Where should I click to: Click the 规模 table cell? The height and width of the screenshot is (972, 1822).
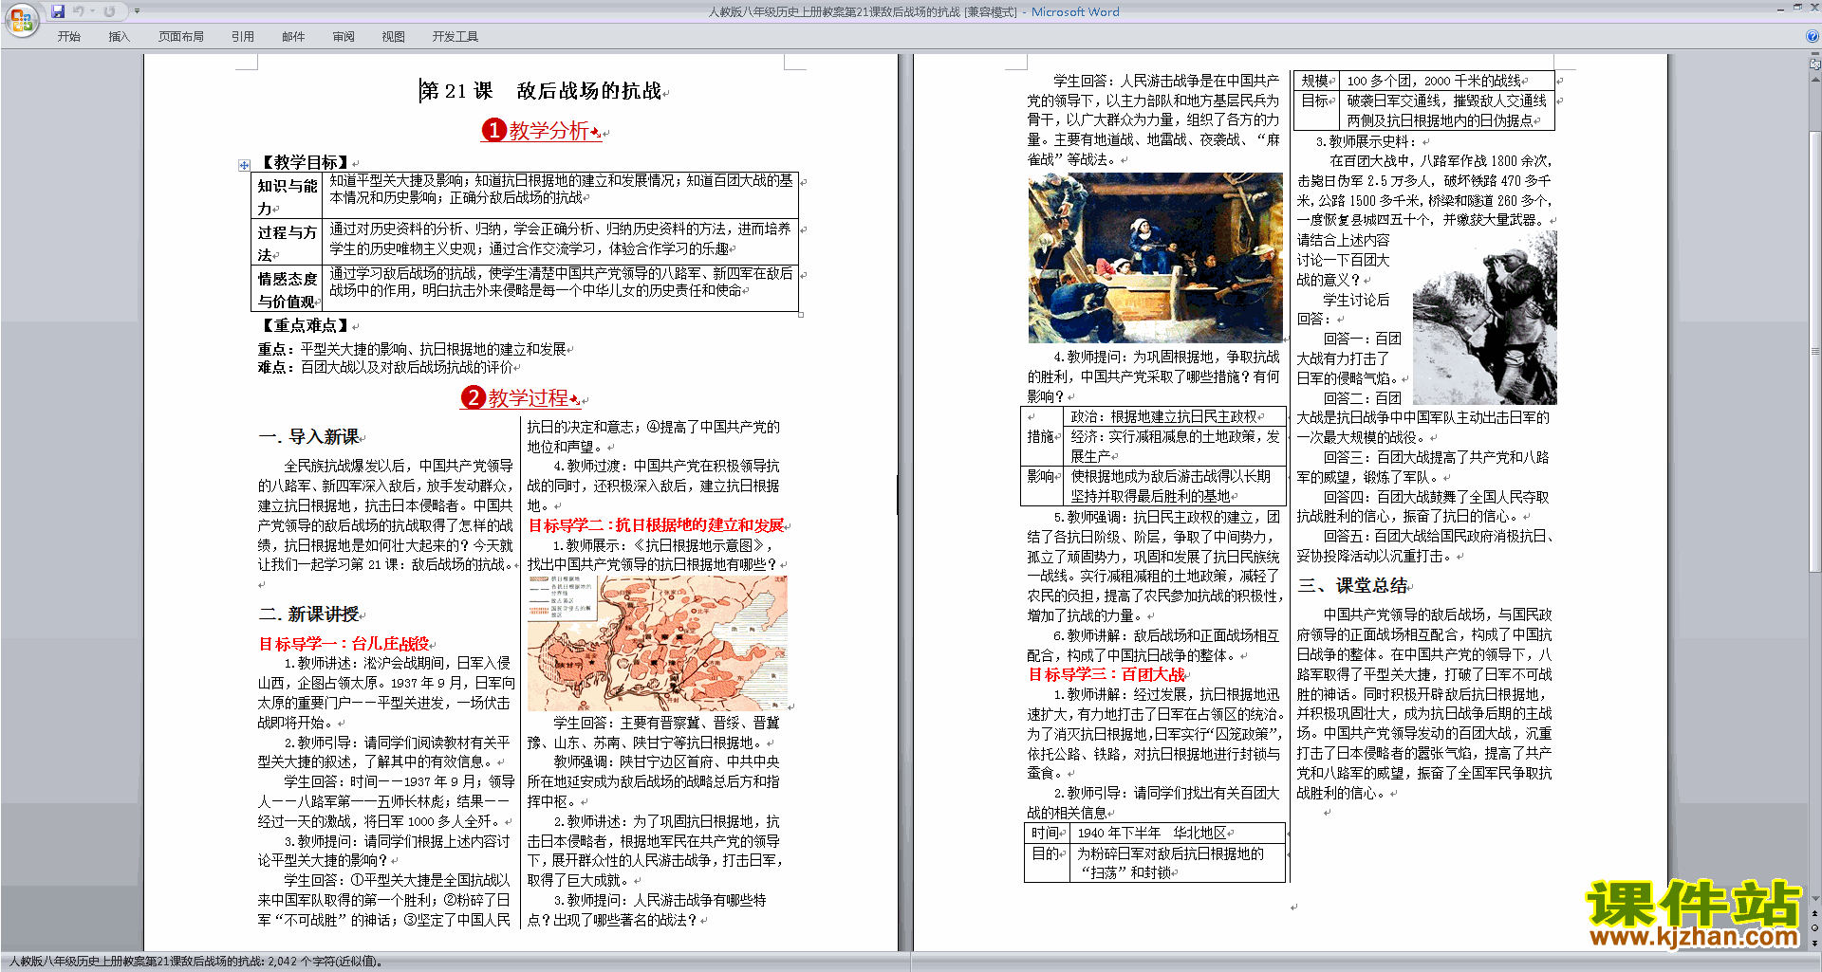pos(1316,81)
